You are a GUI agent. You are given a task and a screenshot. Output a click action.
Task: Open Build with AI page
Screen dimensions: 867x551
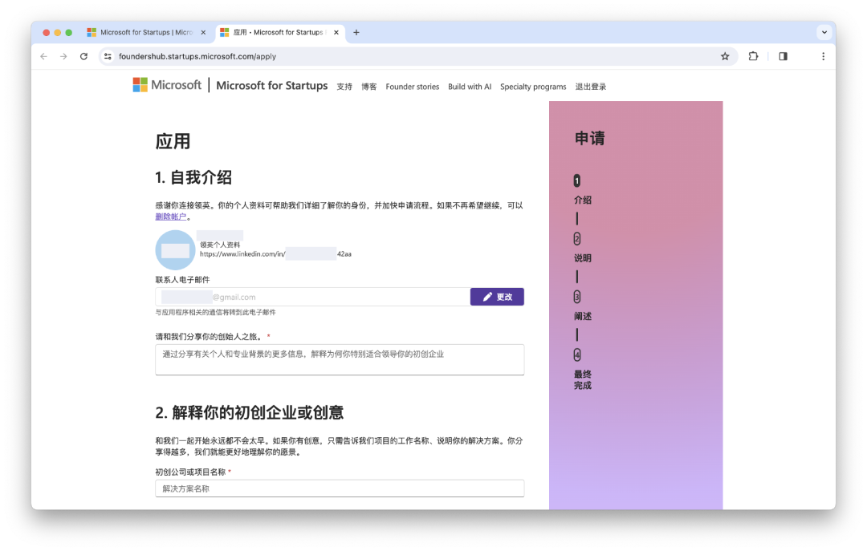click(x=470, y=87)
